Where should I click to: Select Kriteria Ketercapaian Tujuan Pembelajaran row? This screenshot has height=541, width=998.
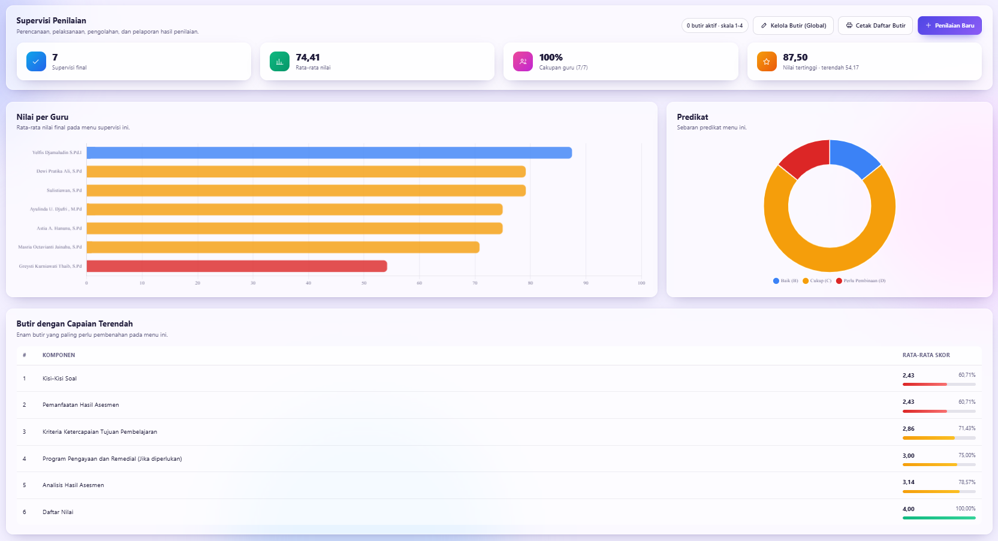tap(499, 432)
